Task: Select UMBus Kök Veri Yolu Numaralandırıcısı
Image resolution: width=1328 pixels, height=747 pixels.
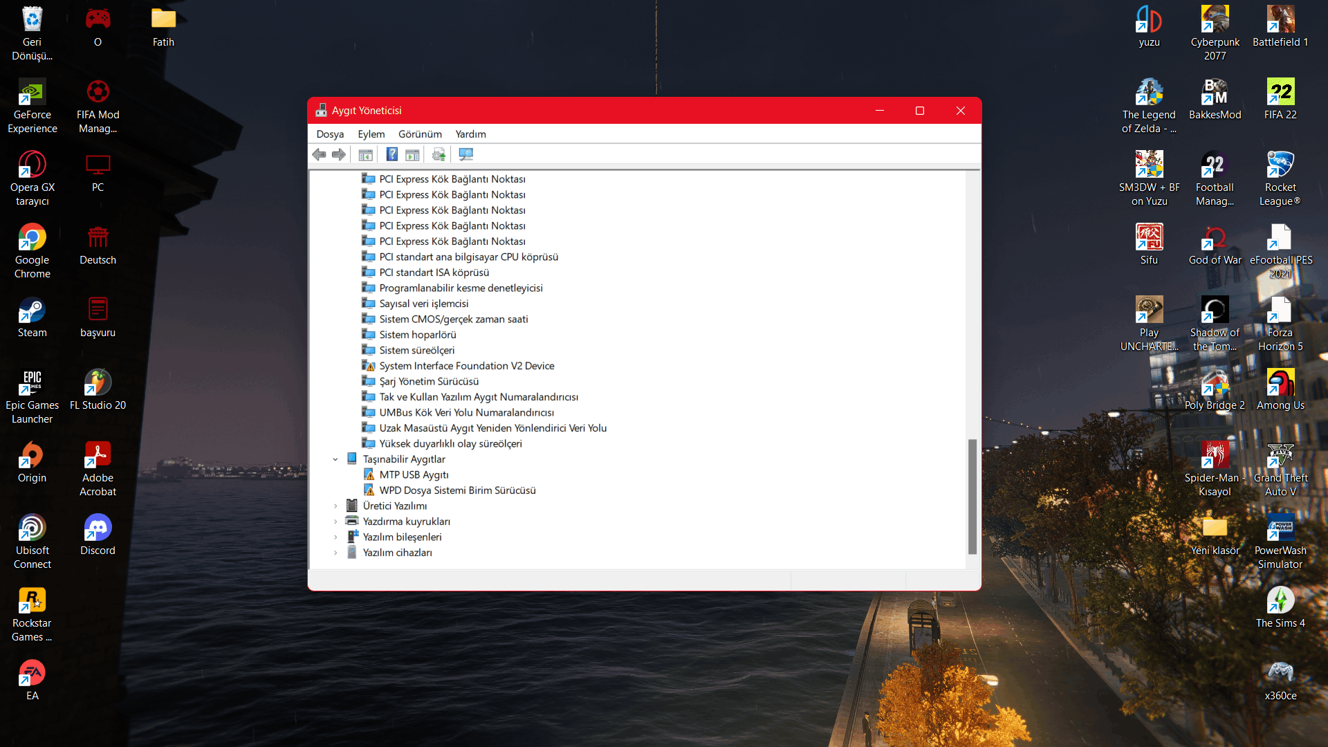Action: point(459,413)
